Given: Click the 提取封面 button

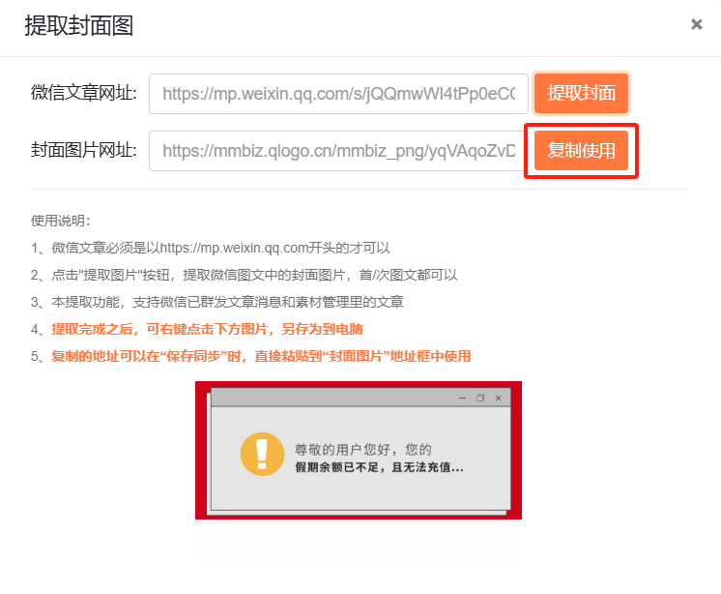Looking at the screenshot, I should click(581, 93).
